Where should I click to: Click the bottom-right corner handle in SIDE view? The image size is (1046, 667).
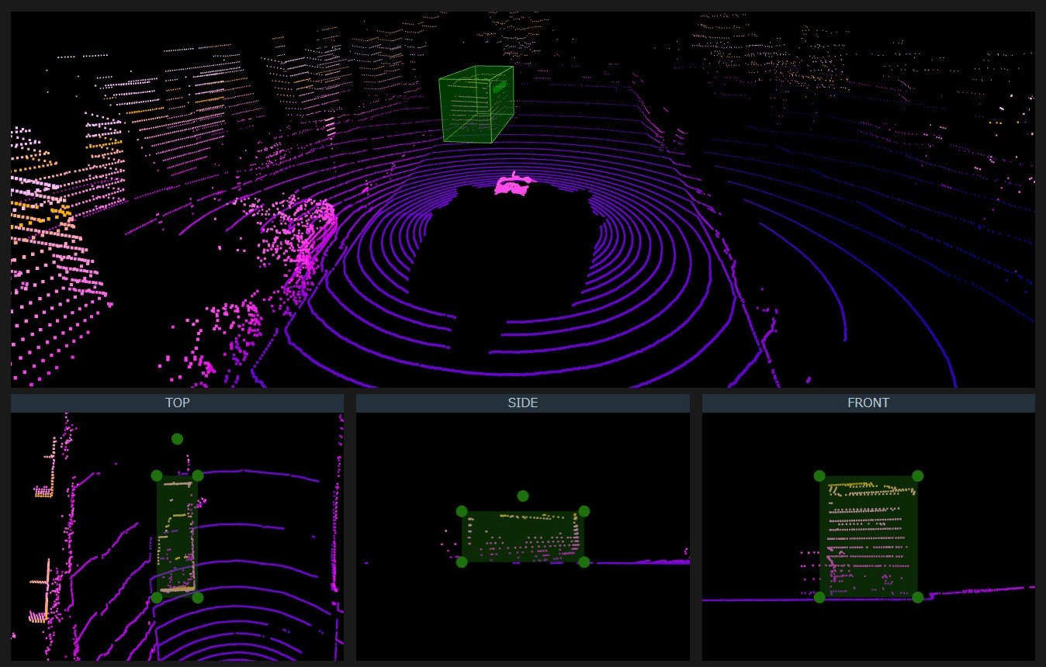click(584, 562)
